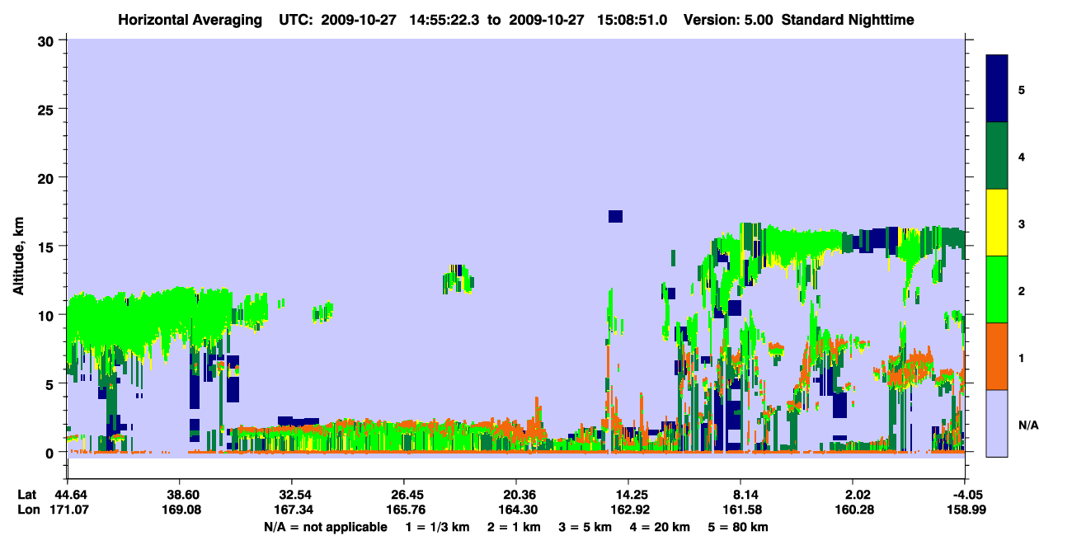Click the '1 = 1/3 km' legend text
Screen dimensions: 1072x550
tap(438, 527)
